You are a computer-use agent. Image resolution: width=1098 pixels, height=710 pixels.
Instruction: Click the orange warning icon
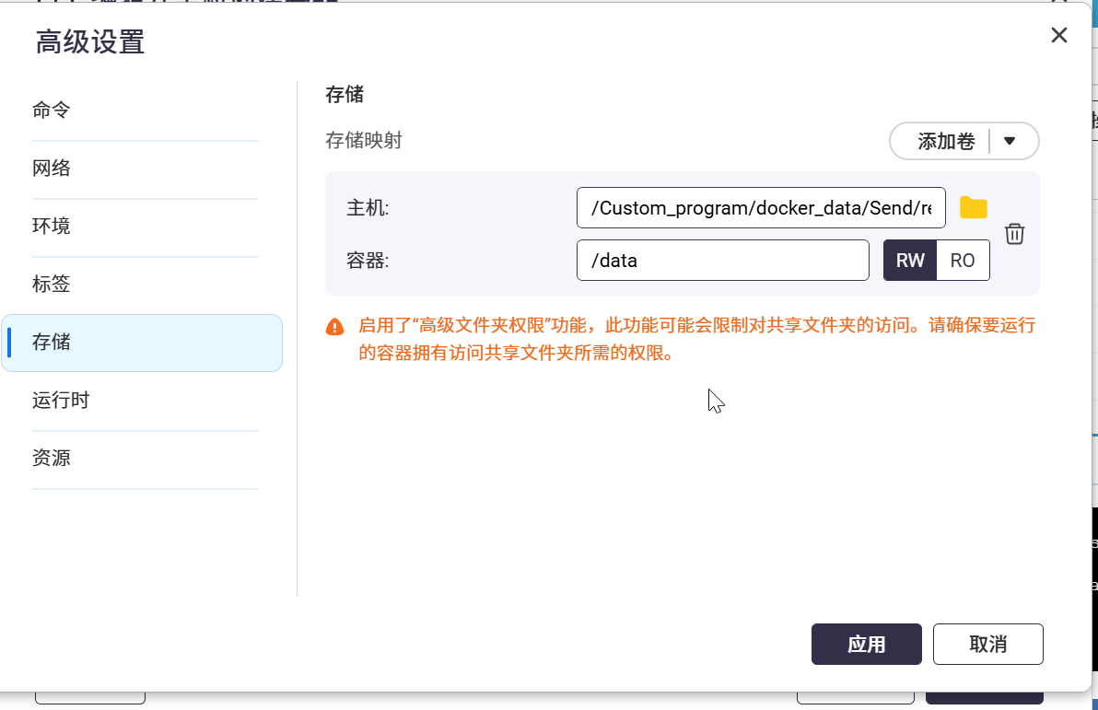pos(334,327)
